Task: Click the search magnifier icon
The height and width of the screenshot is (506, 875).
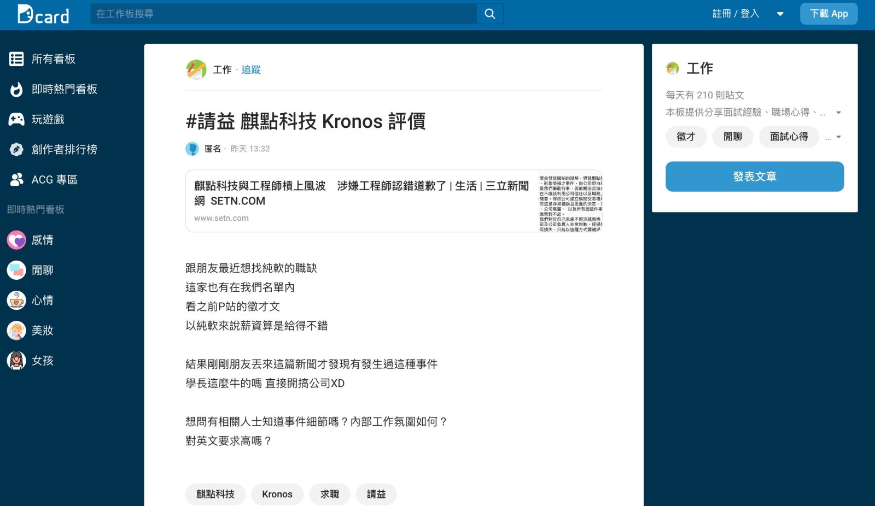Action: [490, 14]
